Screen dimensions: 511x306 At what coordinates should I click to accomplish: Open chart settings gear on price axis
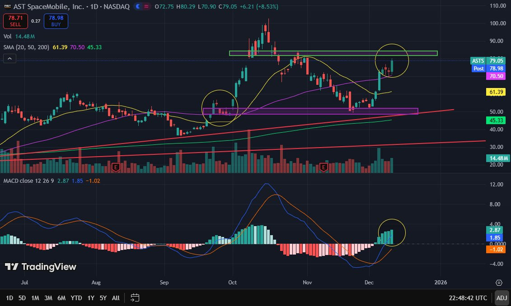[499, 283]
